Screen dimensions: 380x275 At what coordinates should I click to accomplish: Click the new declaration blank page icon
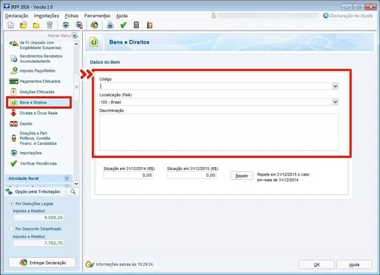coord(10,25)
